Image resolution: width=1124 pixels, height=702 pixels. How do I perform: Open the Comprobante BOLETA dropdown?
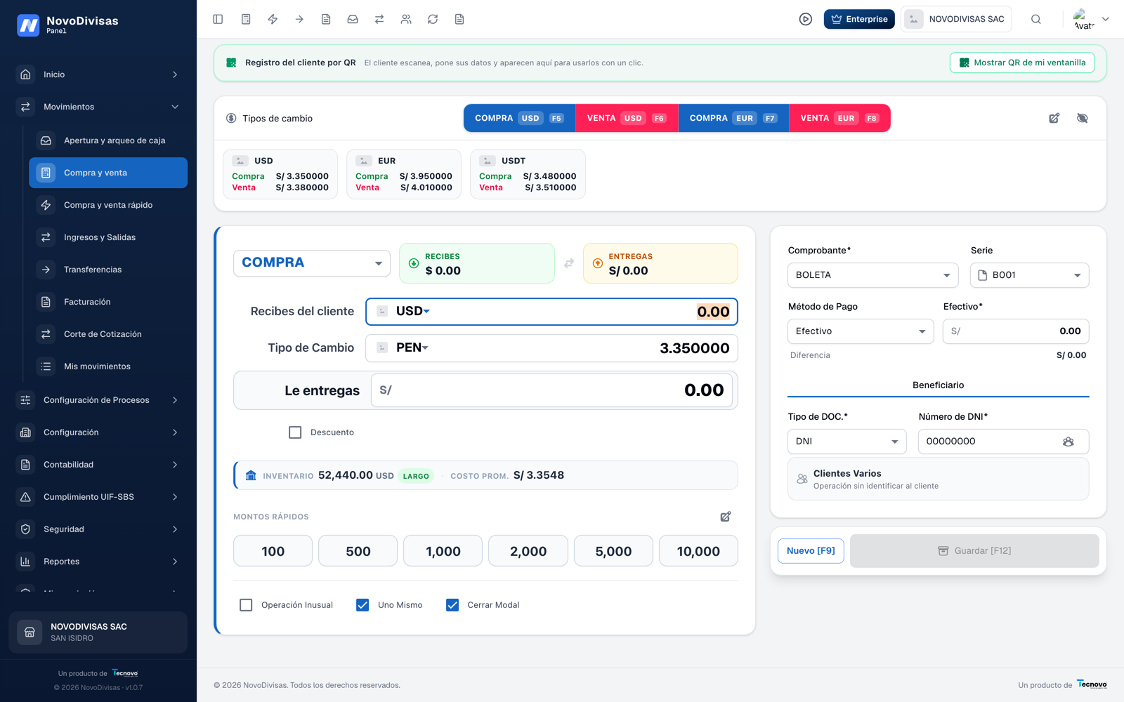(873, 275)
